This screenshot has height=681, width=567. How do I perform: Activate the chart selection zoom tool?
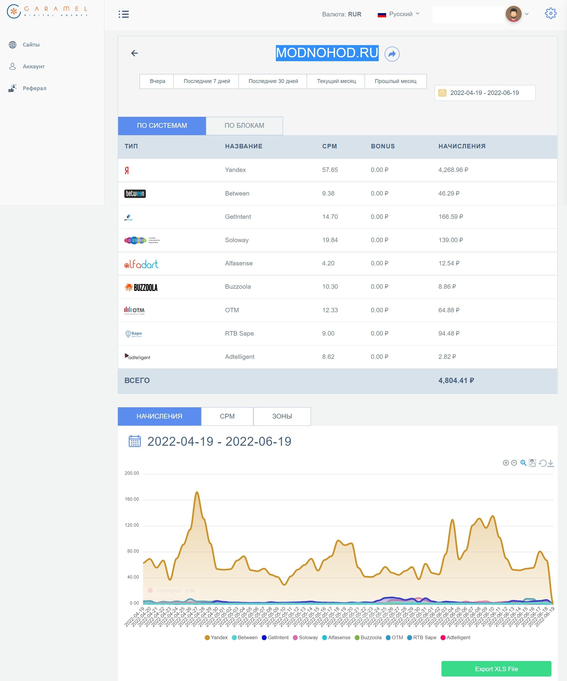click(523, 463)
